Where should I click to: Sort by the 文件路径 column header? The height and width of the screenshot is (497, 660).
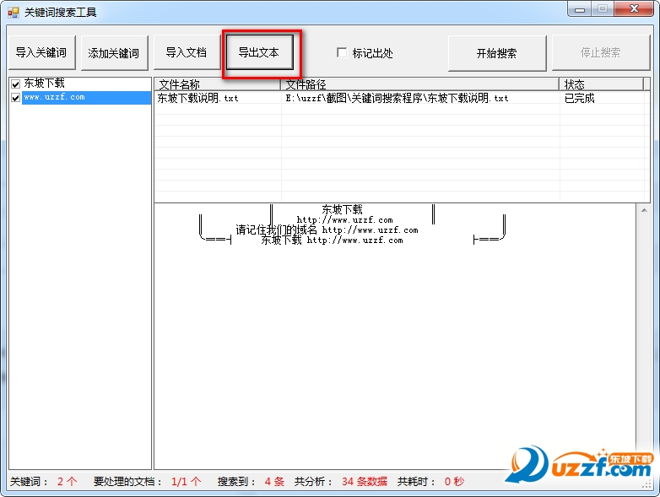point(420,84)
